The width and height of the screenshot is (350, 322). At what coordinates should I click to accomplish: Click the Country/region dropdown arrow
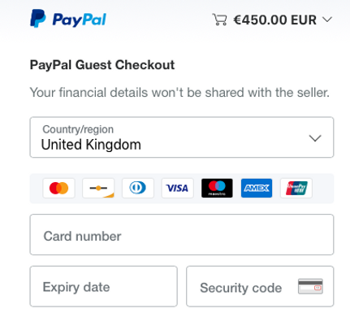click(315, 138)
